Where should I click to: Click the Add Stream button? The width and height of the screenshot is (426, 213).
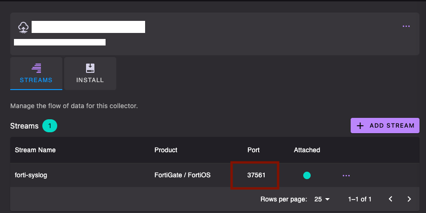click(x=385, y=125)
